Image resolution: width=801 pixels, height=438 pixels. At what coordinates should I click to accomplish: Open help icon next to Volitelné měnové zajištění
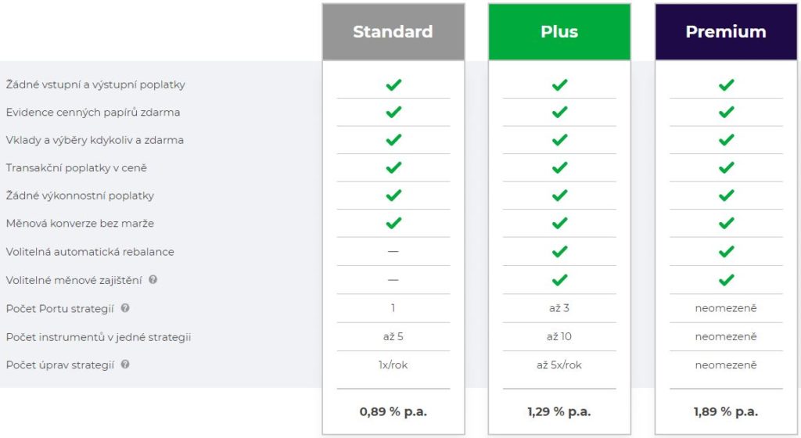pyautogui.click(x=153, y=280)
